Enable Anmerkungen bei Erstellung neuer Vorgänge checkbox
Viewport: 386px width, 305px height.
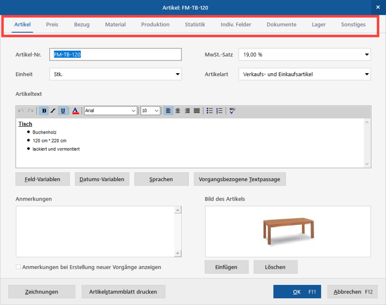tap(18, 268)
